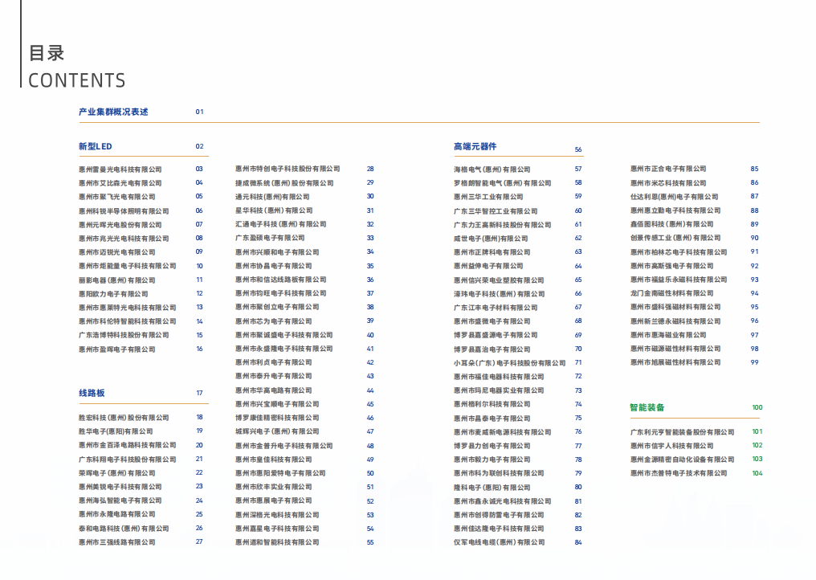Click entry '惠州格利尔科技有限公司'
This screenshot has height=580, width=816.
pos(492,405)
